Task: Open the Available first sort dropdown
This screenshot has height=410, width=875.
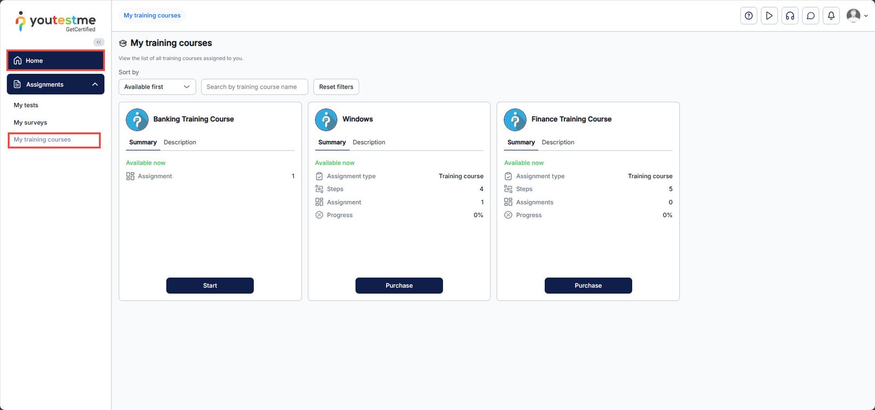Action: pyautogui.click(x=157, y=87)
